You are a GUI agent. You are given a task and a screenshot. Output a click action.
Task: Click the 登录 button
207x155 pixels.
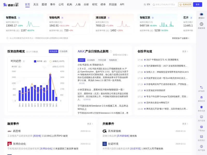point(197,4)
